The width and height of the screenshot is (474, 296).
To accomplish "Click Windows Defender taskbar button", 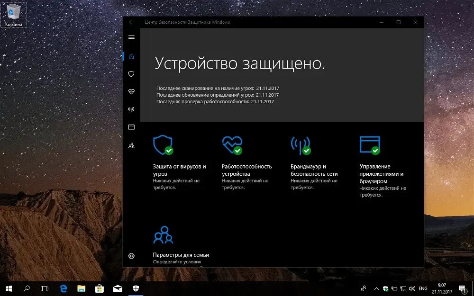I will [x=136, y=289].
